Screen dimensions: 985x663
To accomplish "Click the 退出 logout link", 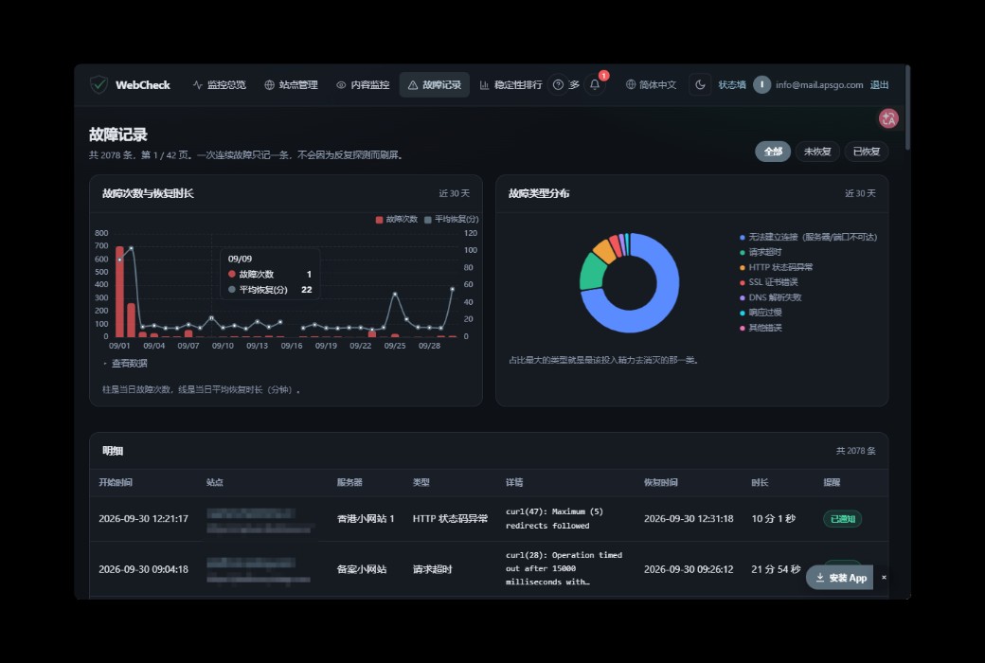I will coord(879,85).
